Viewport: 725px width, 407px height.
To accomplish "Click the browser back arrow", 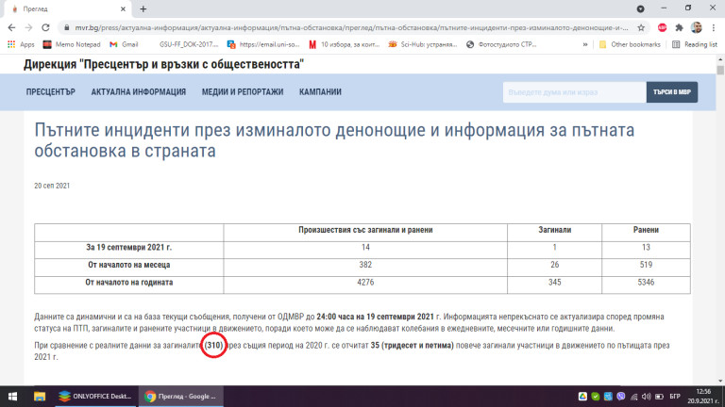I will tap(11, 27).
